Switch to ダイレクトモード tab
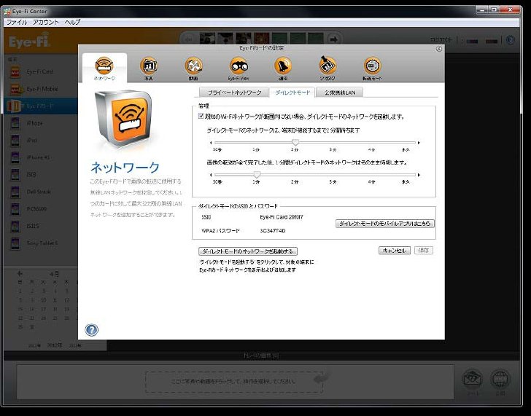The height and width of the screenshot is (416, 531). point(292,93)
